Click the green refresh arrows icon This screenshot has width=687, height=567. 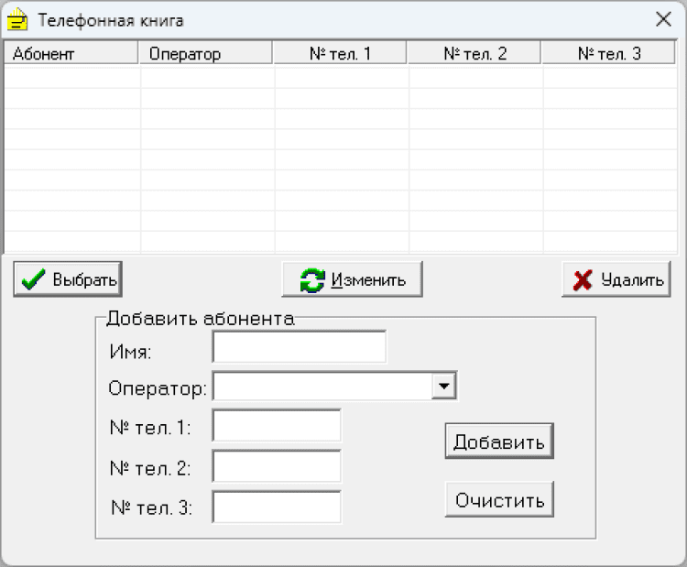(312, 280)
